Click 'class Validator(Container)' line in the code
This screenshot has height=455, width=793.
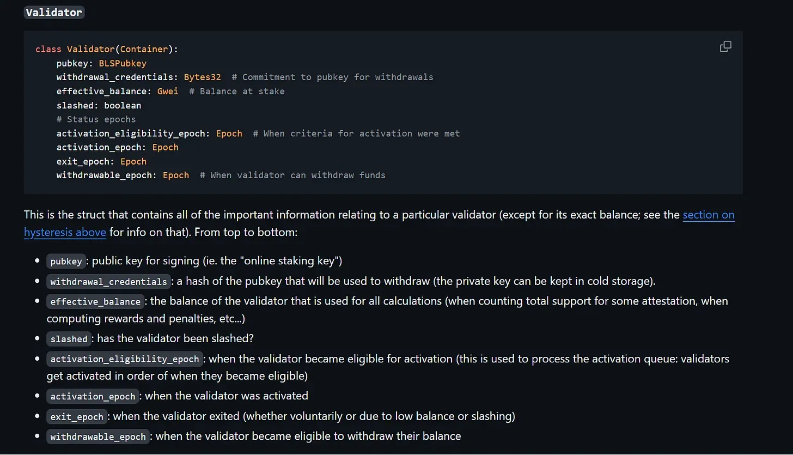tap(107, 49)
